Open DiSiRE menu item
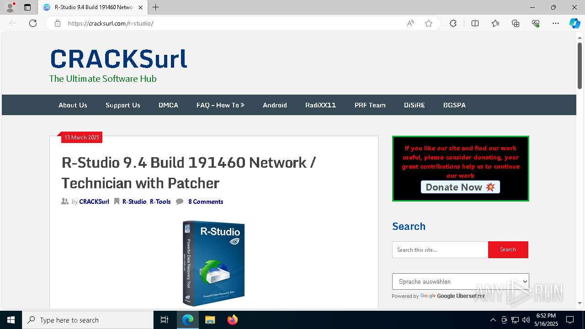The image size is (585, 329). [415, 105]
